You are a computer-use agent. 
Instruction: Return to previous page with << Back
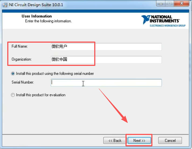115,140
